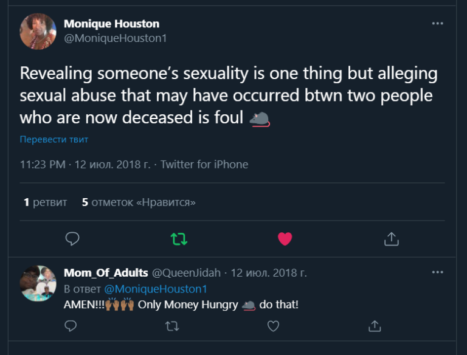The width and height of the screenshot is (467, 355).
Task: Open more options for main tweet
Action: tap(437, 24)
